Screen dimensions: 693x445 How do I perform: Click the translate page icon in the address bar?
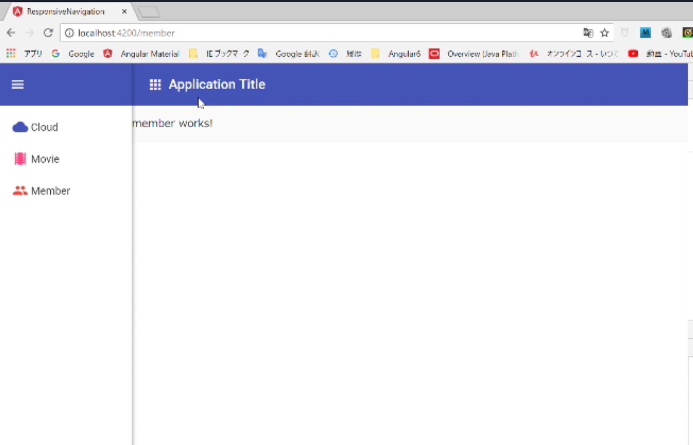point(588,33)
